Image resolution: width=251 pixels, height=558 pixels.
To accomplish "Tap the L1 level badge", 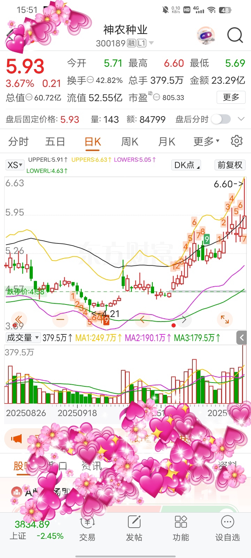I will [x=142, y=43].
